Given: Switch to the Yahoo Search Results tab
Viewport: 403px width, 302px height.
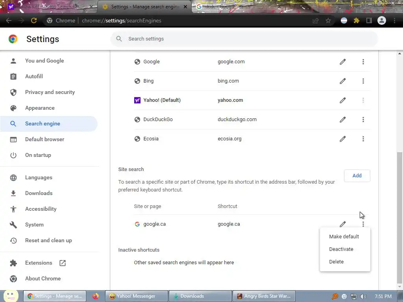Looking at the screenshot, I should pyautogui.click(x=49, y=7).
